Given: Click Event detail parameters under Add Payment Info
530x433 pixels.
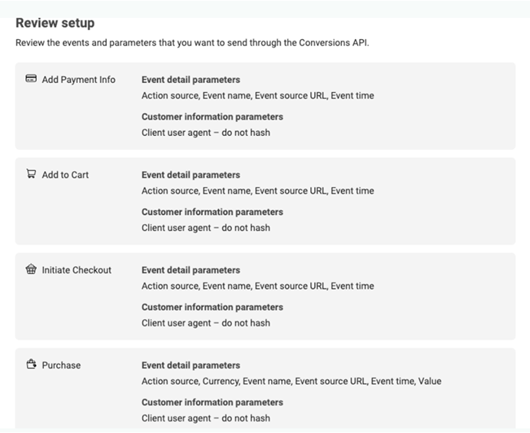Looking at the screenshot, I should [x=190, y=80].
